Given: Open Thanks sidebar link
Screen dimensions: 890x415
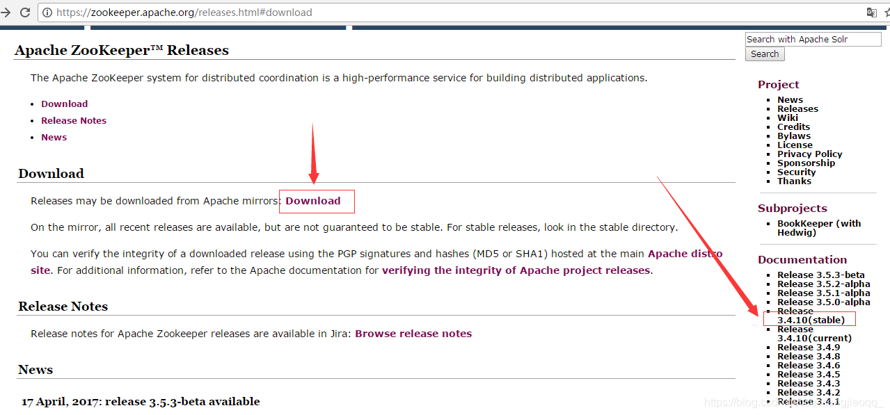Looking at the screenshot, I should tap(794, 181).
